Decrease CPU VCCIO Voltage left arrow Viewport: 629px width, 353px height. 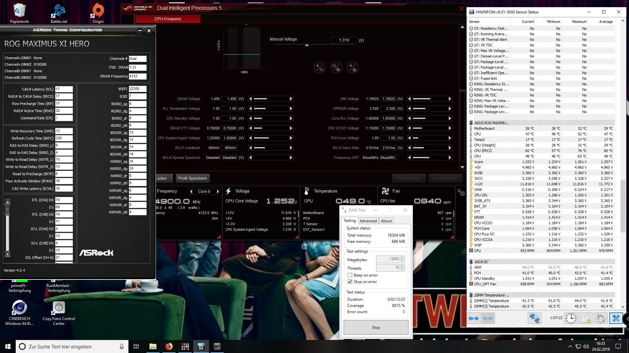coord(410,128)
